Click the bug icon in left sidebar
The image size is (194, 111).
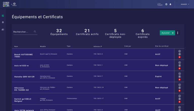coord(3,22)
